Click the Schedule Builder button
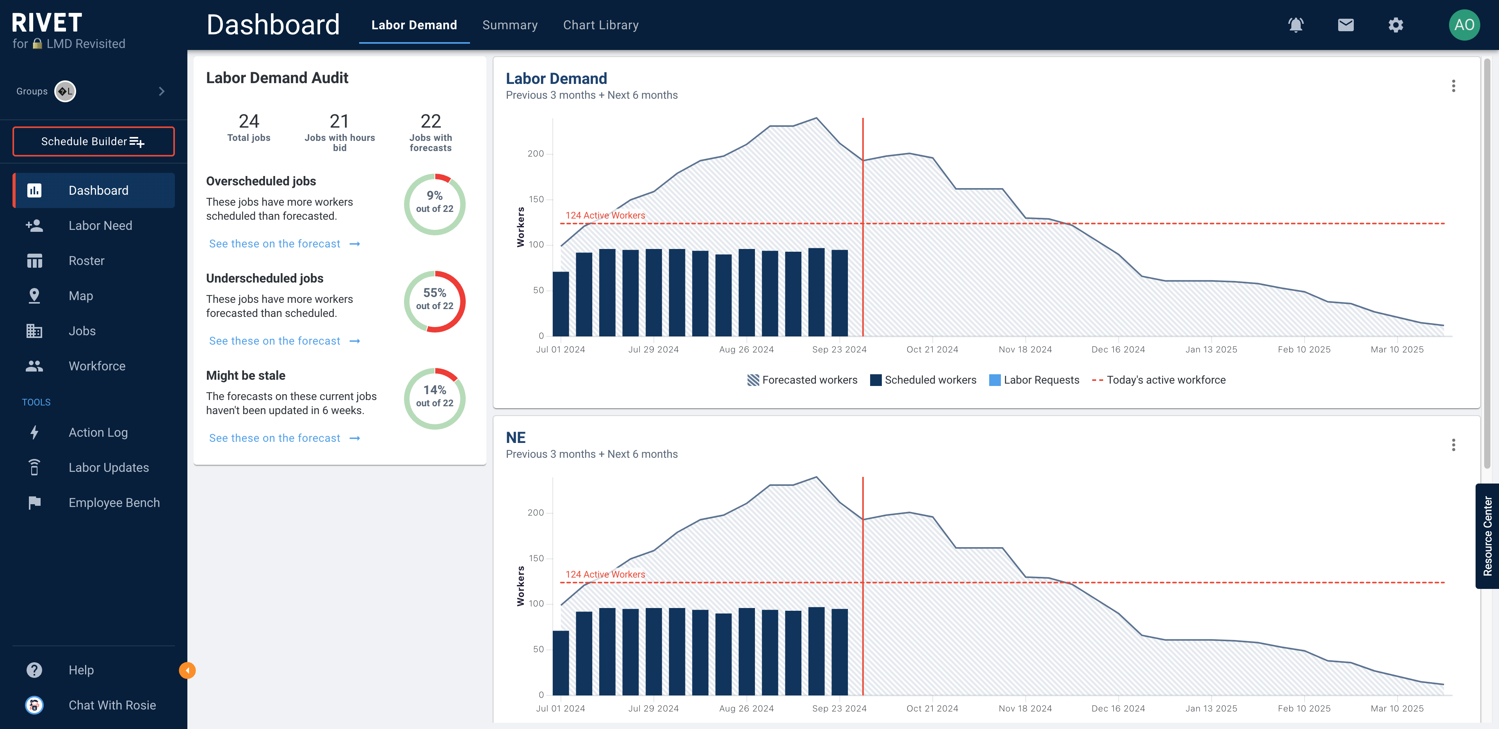The width and height of the screenshot is (1499, 729). tap(94, 141)
